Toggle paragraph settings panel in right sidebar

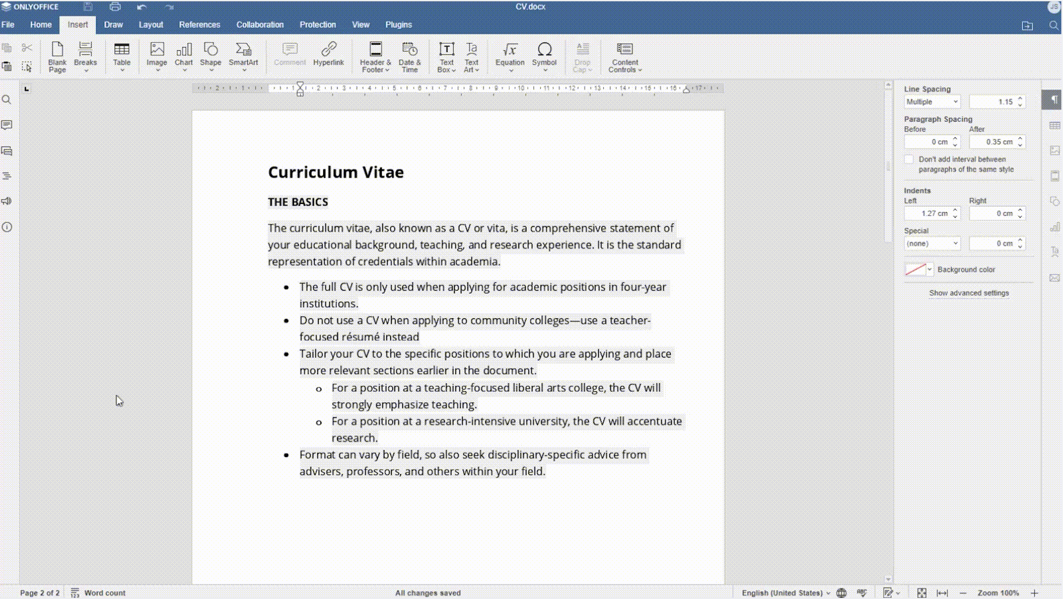[1054, 100]
